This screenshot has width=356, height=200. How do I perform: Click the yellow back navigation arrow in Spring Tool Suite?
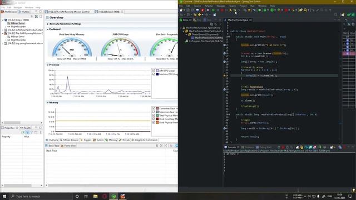coord(200,15)
